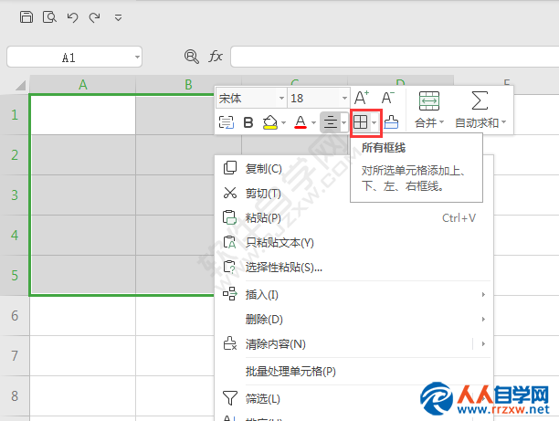The image size is (559, 421).
Task: Select row 7 header
Action: click(x=15, y=356)
